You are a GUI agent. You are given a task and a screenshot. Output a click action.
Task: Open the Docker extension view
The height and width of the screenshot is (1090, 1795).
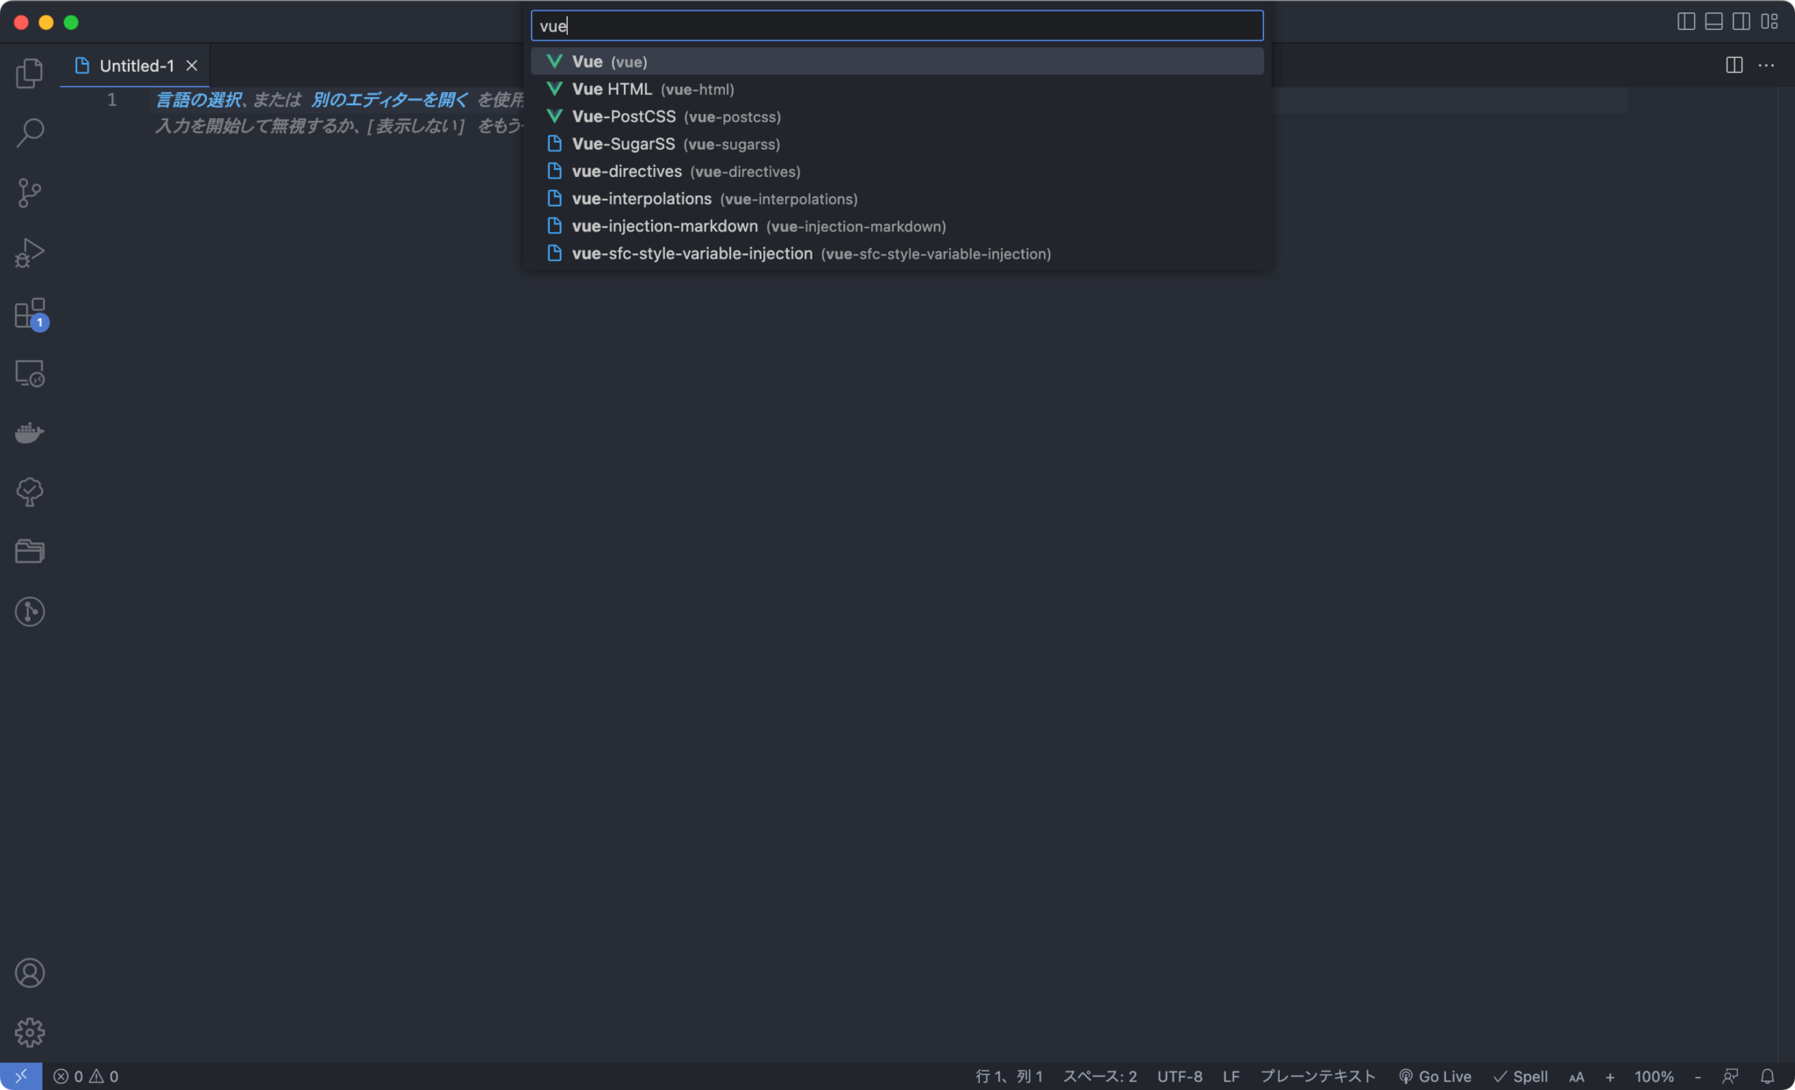(29, 432)
